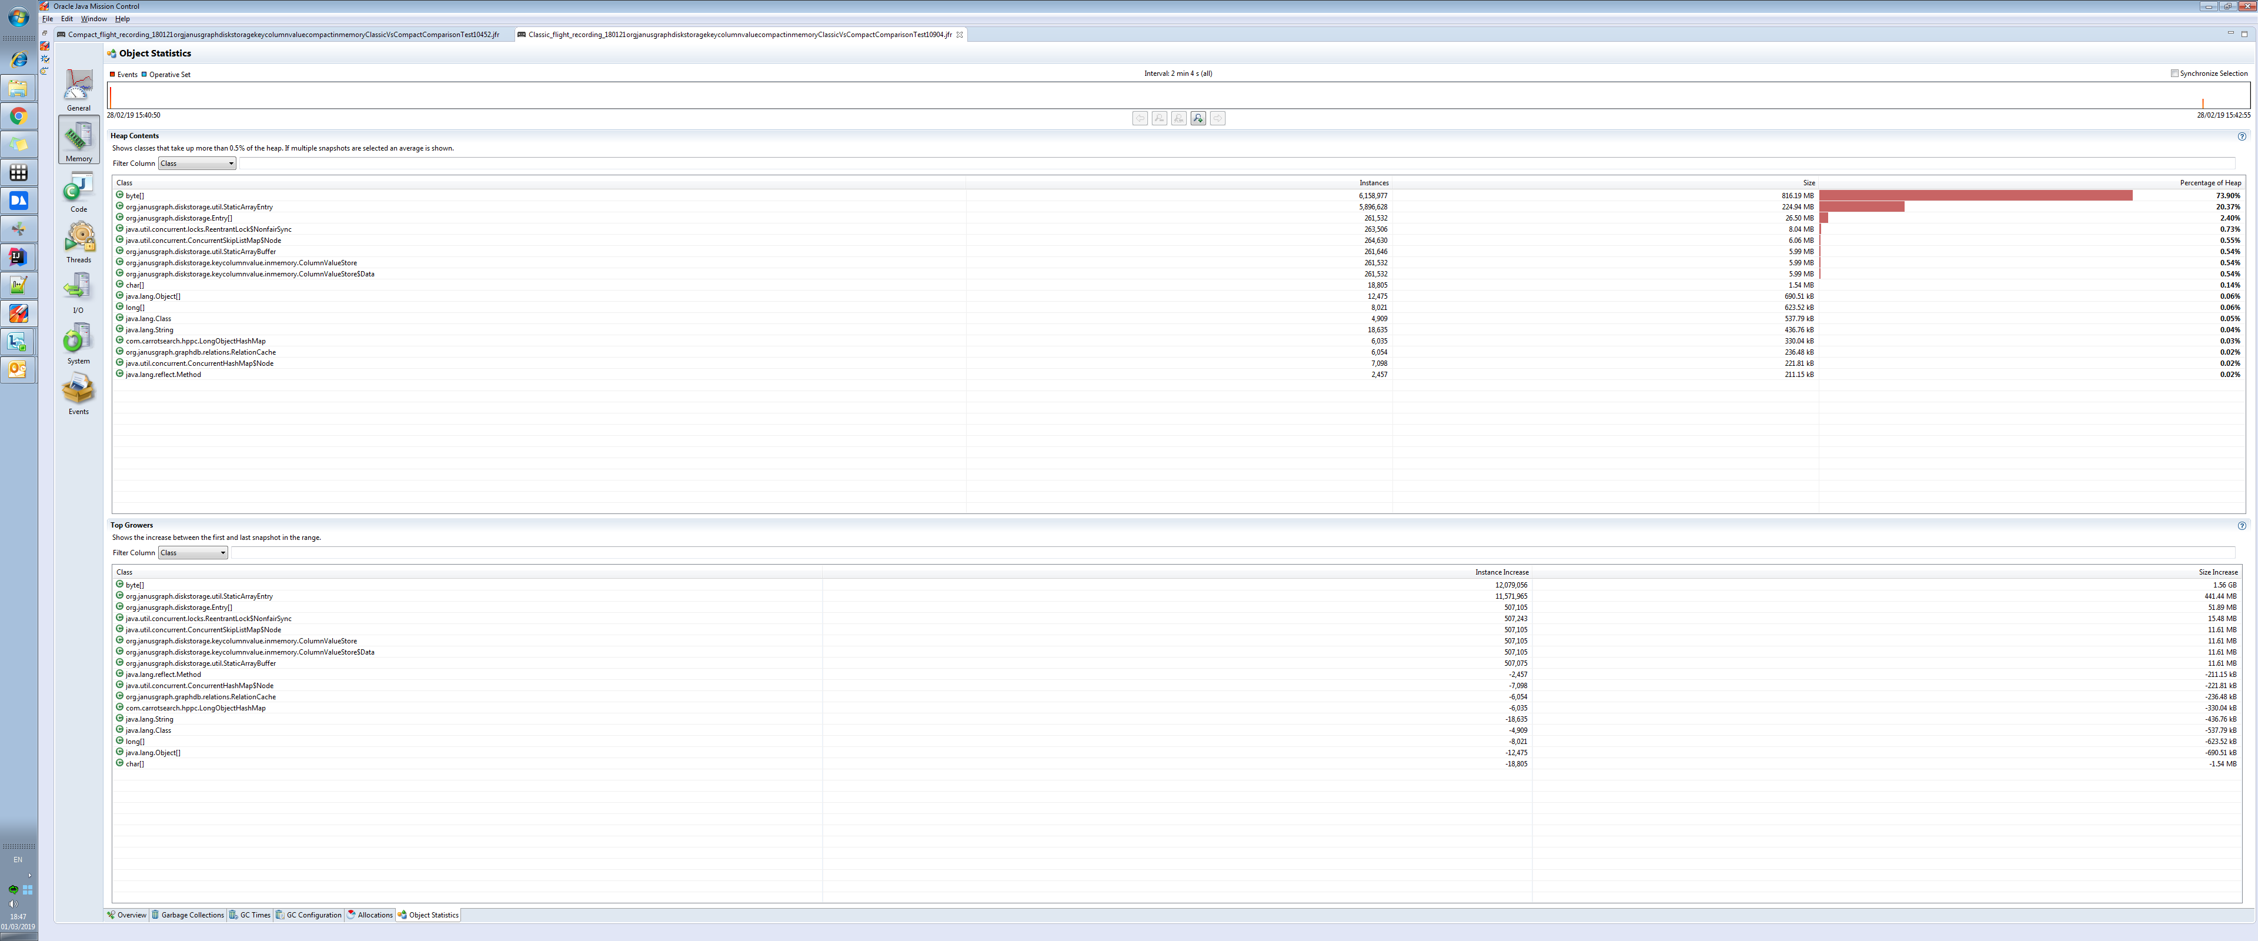
Task: Sort by the Instances column header
Action: [x=1374, y=182]
